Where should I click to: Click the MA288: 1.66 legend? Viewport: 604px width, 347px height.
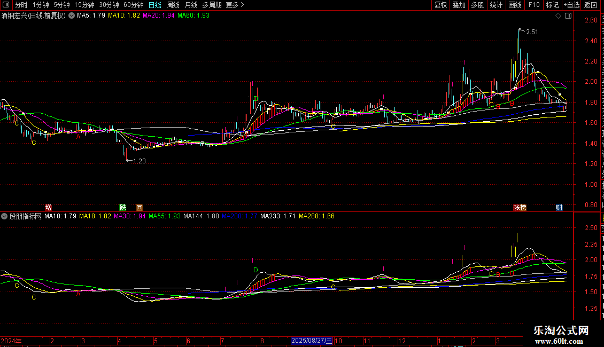point(316,216)
